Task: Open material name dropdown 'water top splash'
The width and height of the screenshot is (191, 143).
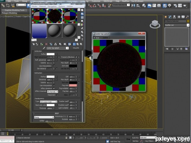Action: (67, 48)
